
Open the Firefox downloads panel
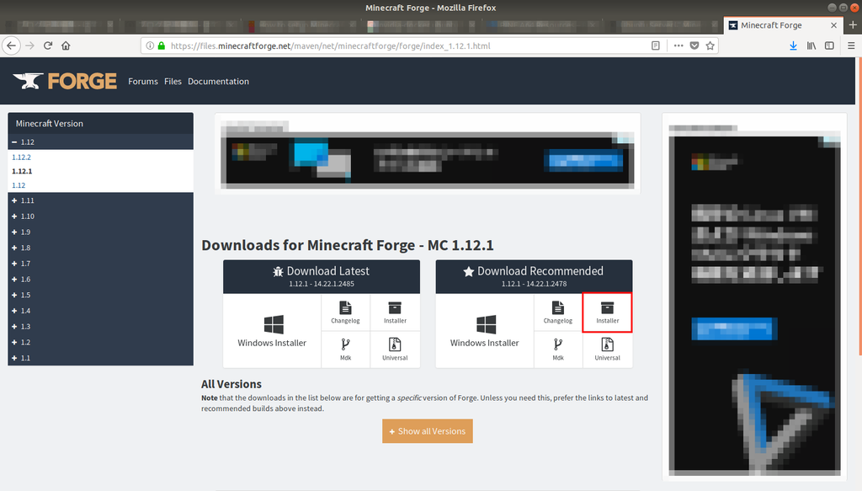click(x=793, y=45)
